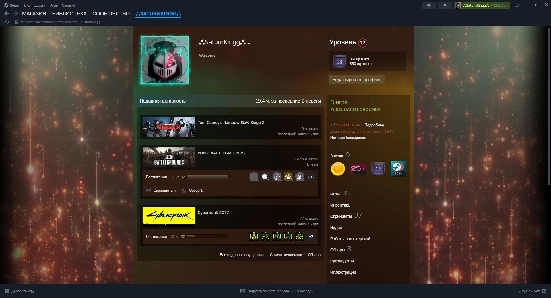Open the Друзья menu

pyautogui.click(x=40, y=5)
